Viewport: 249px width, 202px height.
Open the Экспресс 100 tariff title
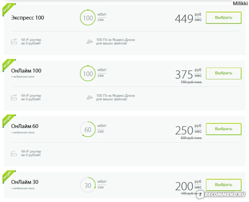[27, 18]
